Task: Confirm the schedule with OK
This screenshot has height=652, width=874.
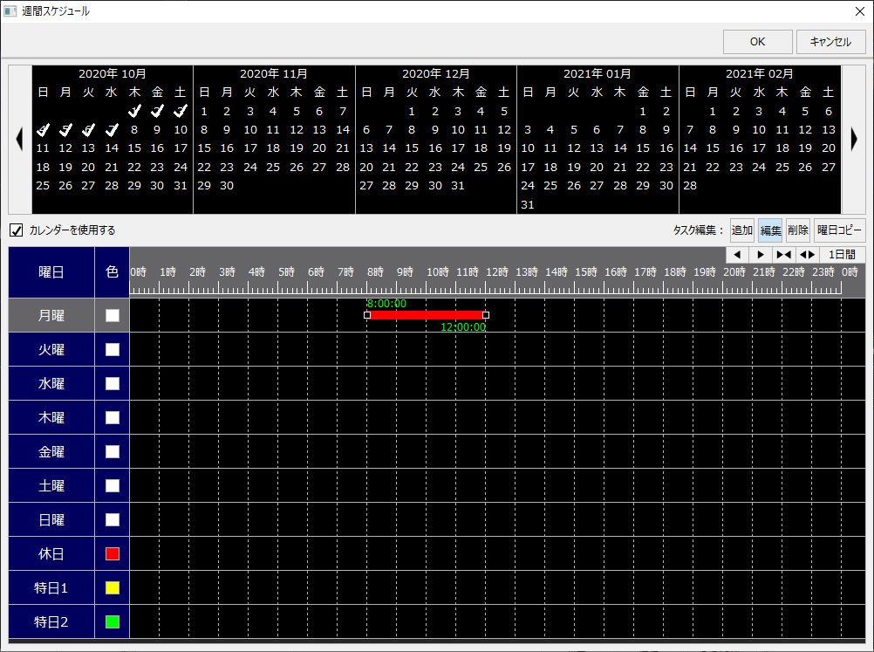Action: 757,42
